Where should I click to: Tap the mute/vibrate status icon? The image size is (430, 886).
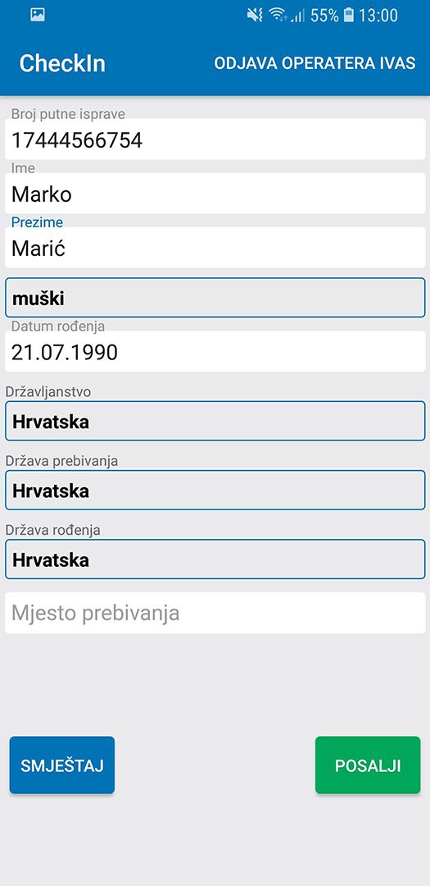(255, 16)
